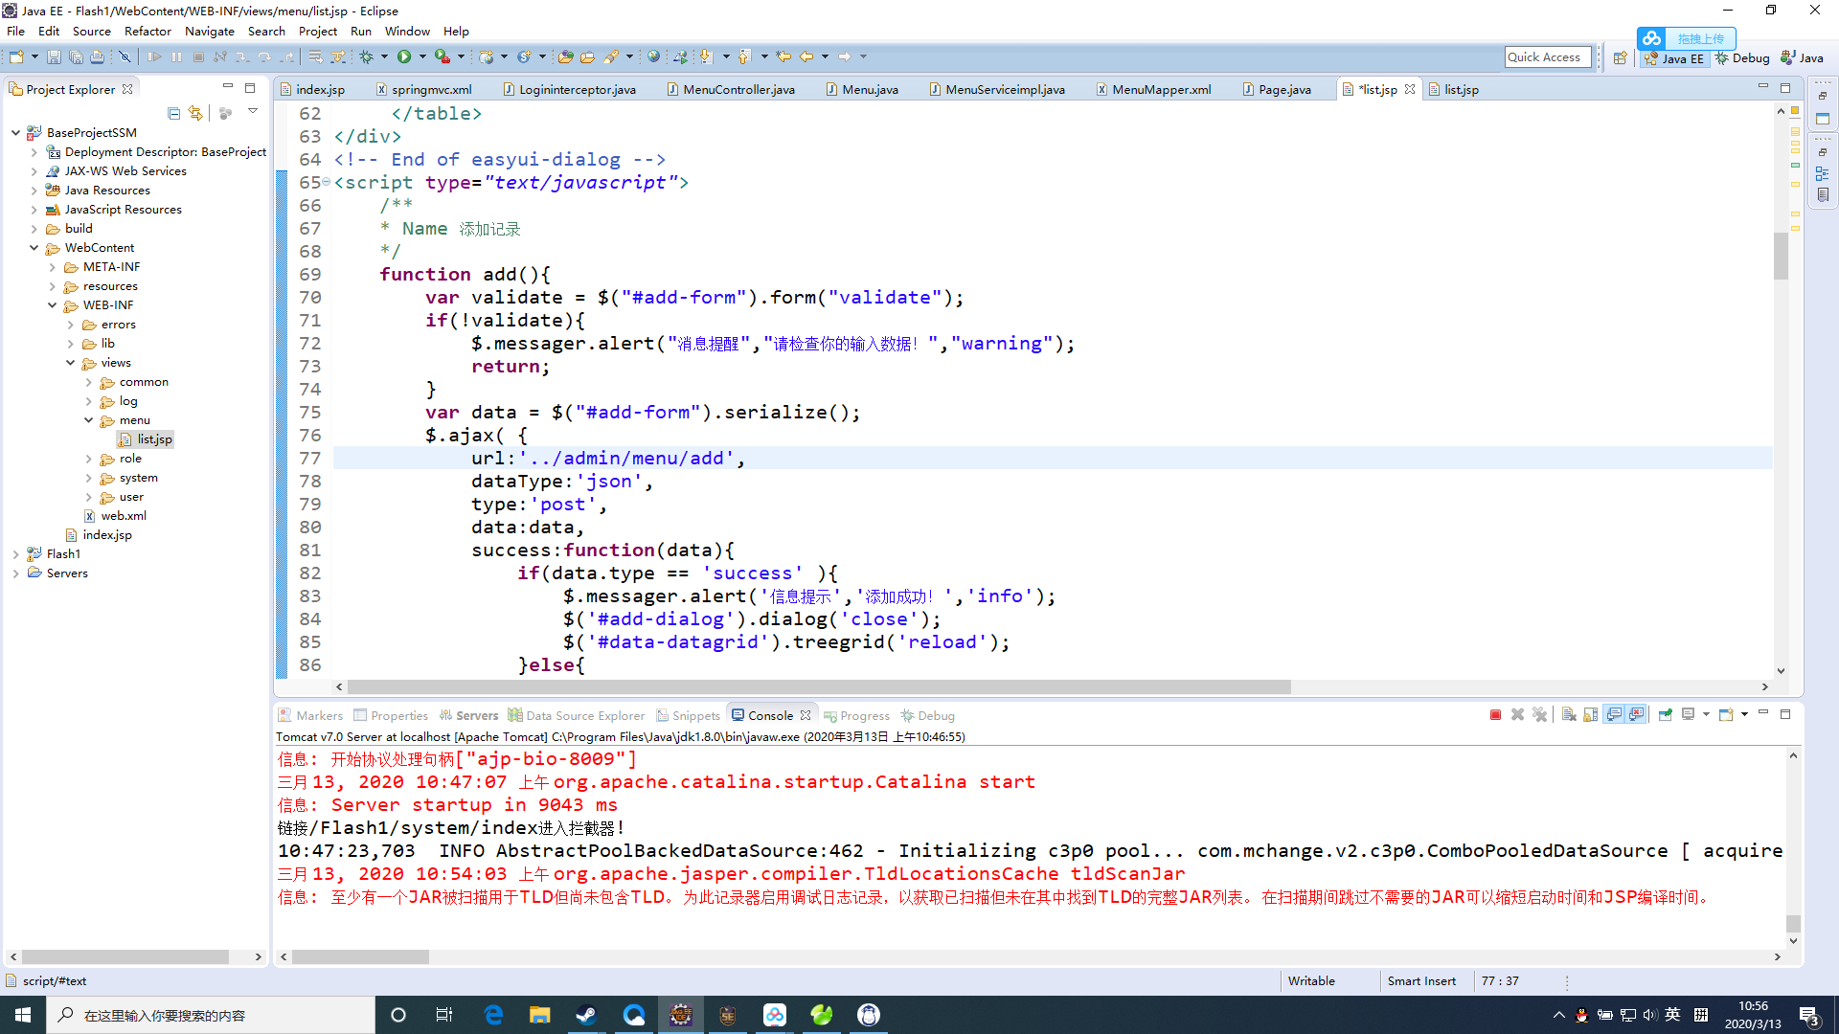Click Remove All Terminated Launches icon
Image resolution: width=1839 pixels, height=1034 pixels.
coord(1539,715)
